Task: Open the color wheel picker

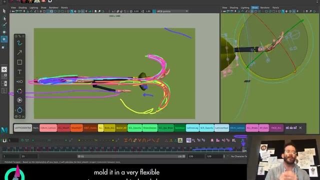Action: tap(19, 91)
